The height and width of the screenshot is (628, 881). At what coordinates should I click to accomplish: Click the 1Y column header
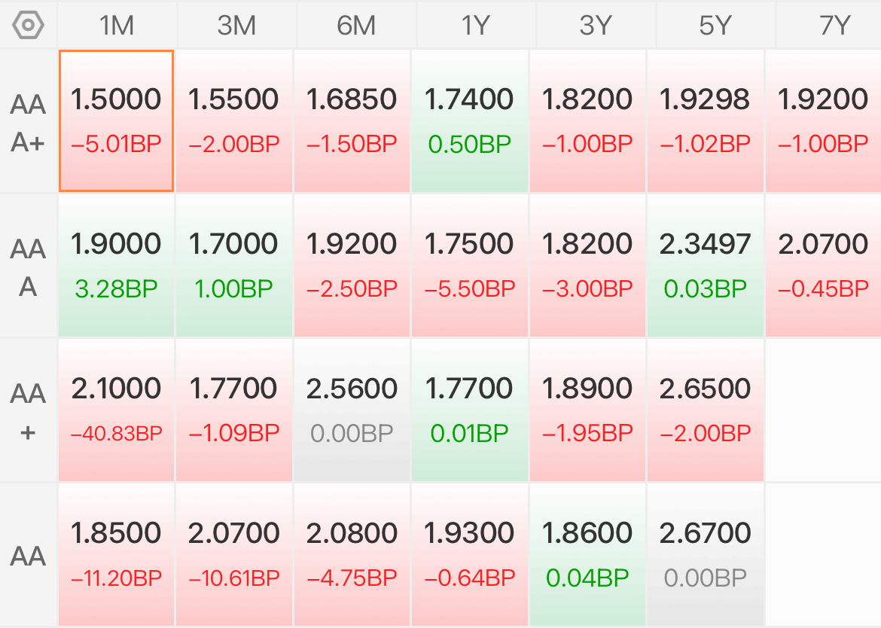[x=476, y=26]
